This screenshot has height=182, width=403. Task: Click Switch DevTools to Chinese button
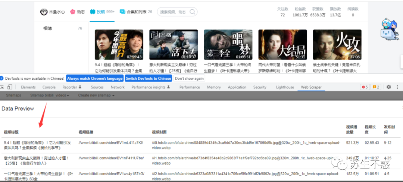click(149, 78)
